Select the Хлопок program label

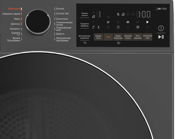coord(60,9)
